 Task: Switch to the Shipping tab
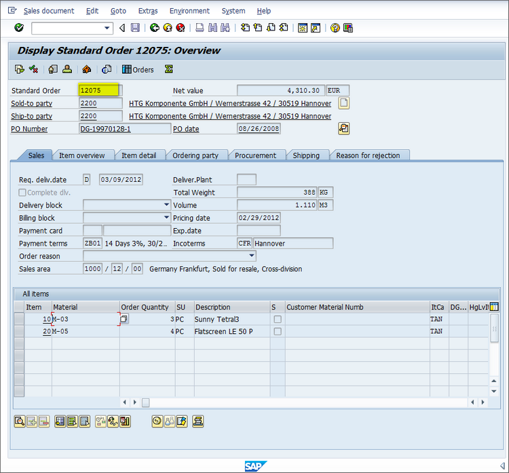click(x=306, y=155)
